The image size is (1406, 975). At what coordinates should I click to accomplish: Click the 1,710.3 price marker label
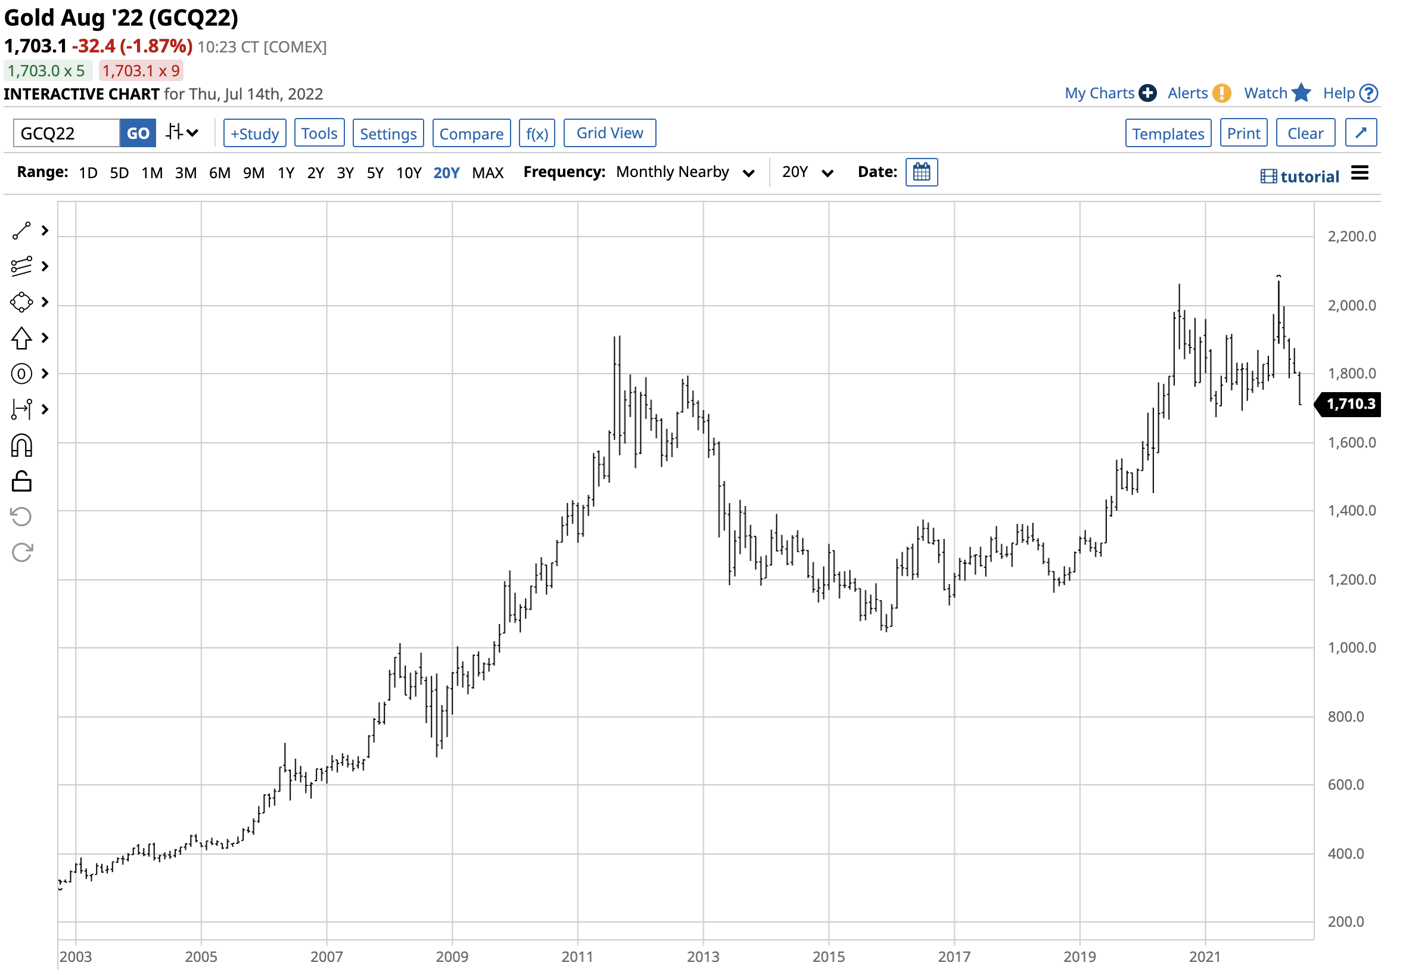coord(1350,405)
